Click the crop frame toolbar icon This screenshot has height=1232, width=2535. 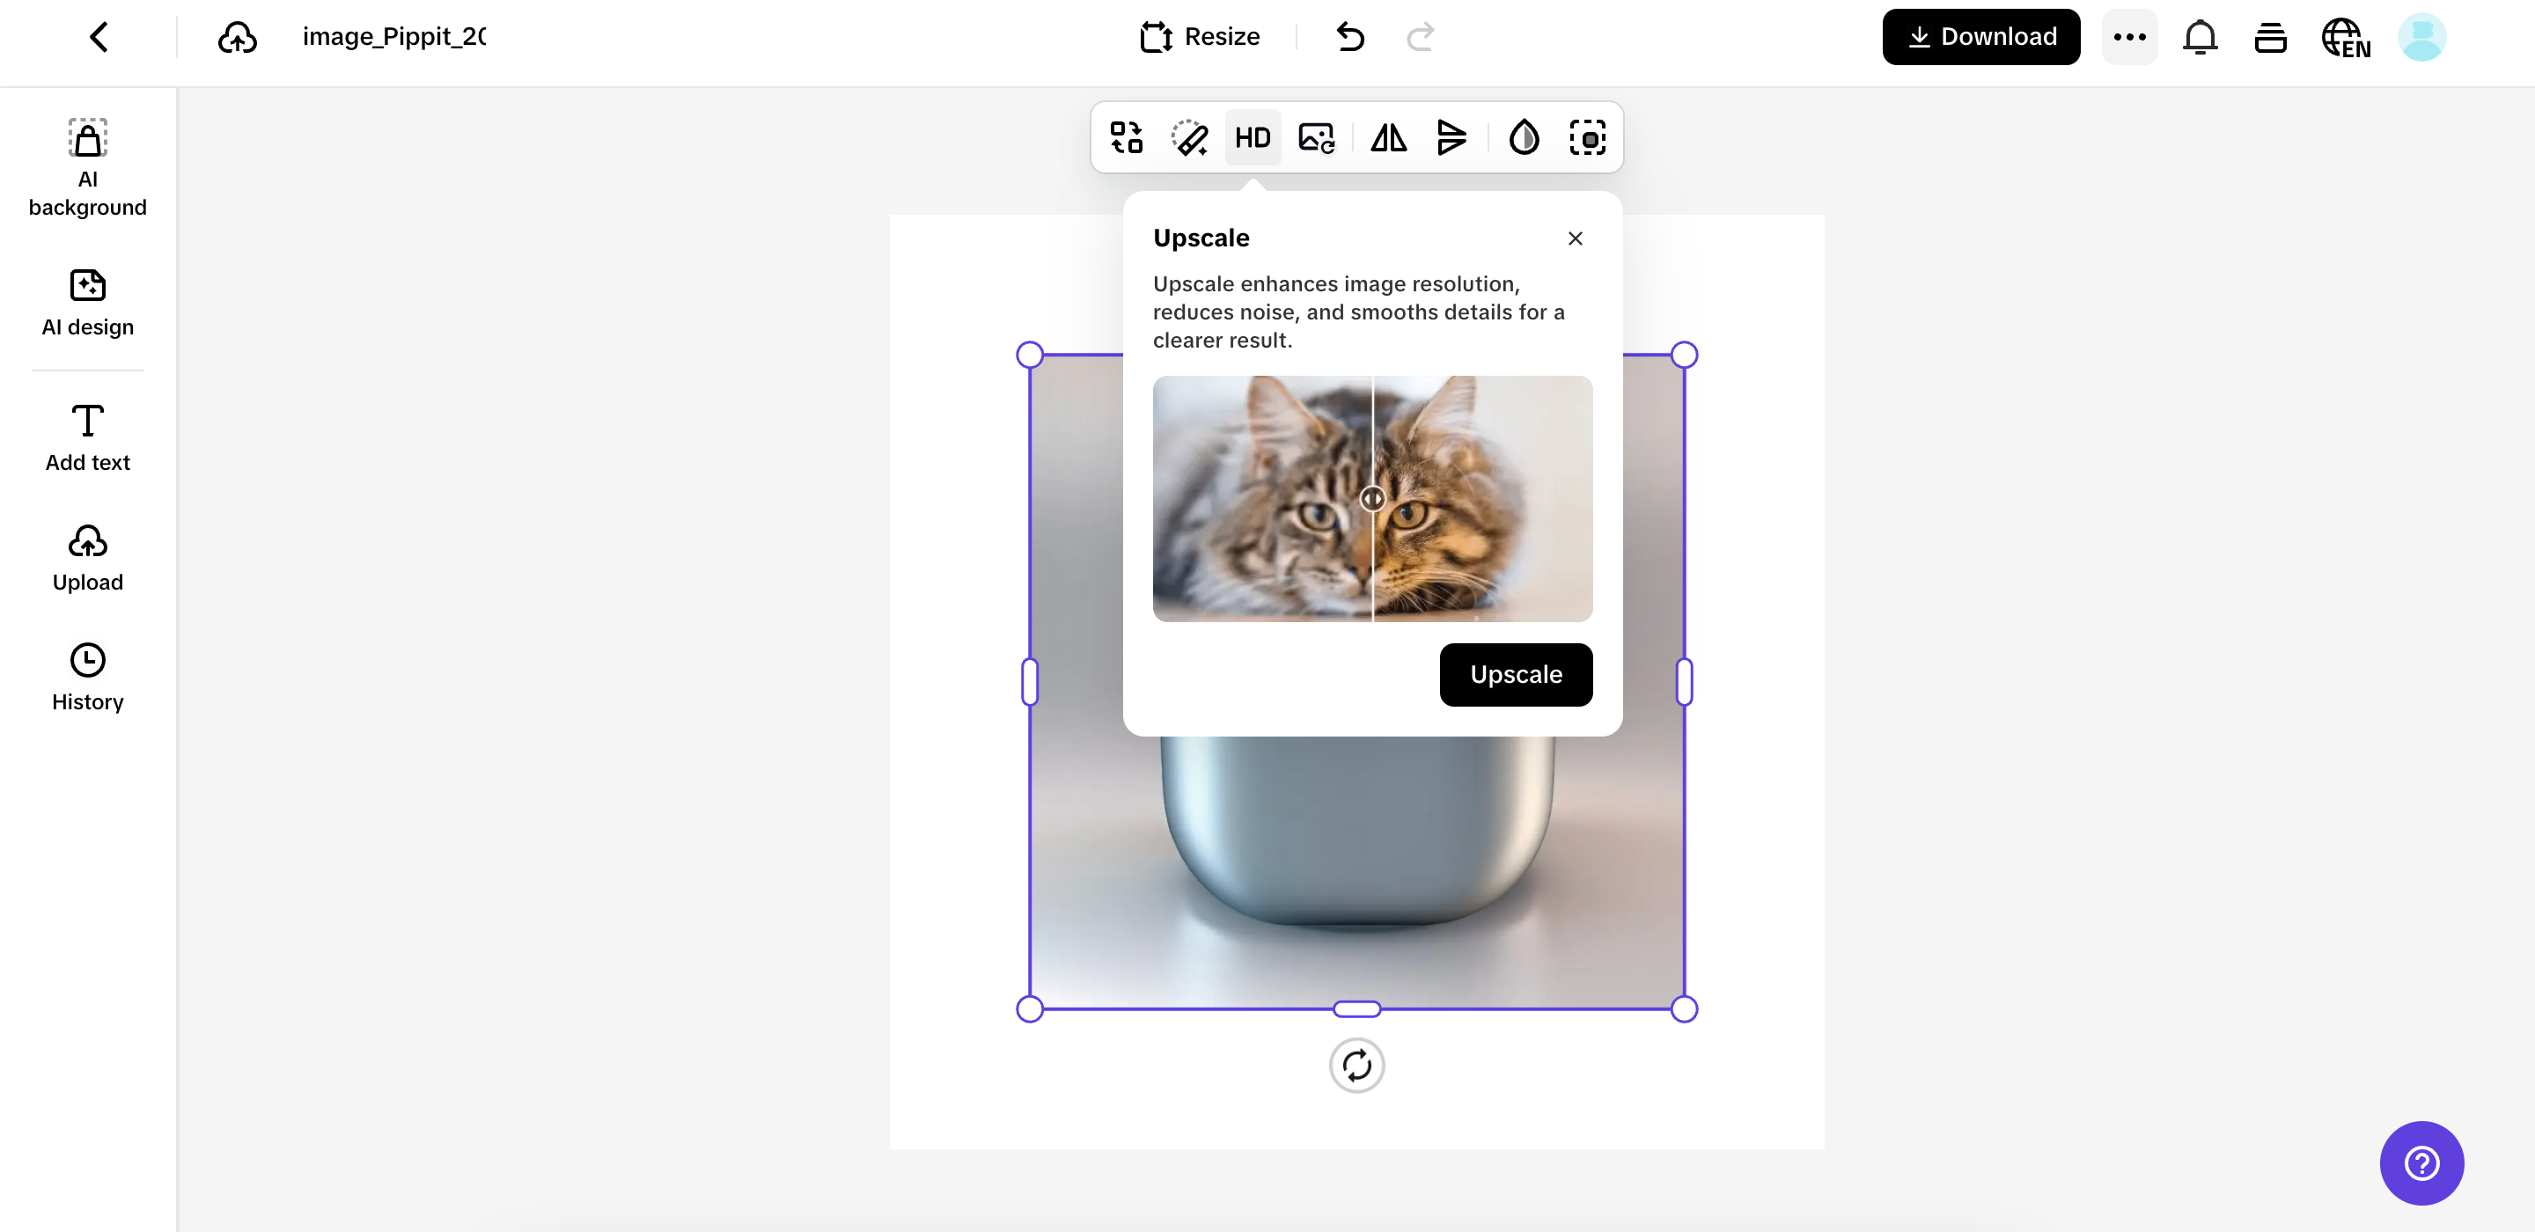(x=1587, y=138)
